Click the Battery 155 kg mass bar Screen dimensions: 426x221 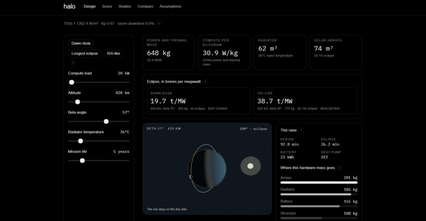click(x=319, y=206)
